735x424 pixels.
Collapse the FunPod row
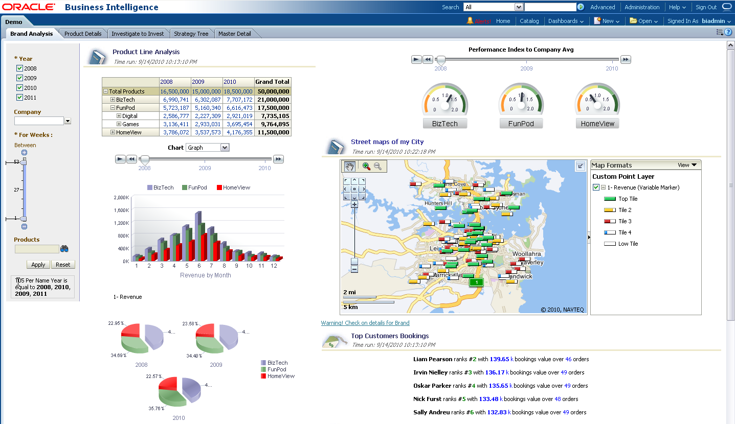tap(113, 108)
